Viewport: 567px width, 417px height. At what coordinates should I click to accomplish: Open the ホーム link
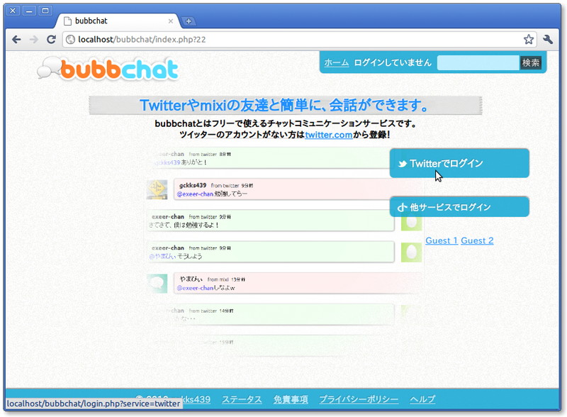coord(336,62)
